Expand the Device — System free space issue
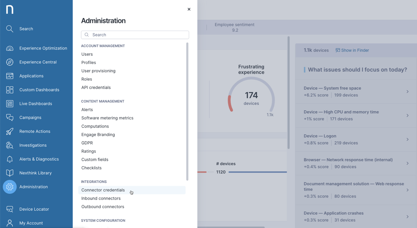Screen dimensions: 417x228 tap(355, 91)
